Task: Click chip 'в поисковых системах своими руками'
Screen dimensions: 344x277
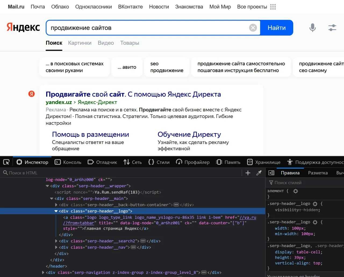Action: 74,67
